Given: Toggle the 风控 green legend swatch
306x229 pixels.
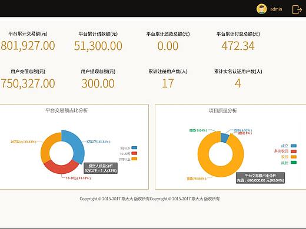Looking at the screenshot, I should tap(294, 162).
